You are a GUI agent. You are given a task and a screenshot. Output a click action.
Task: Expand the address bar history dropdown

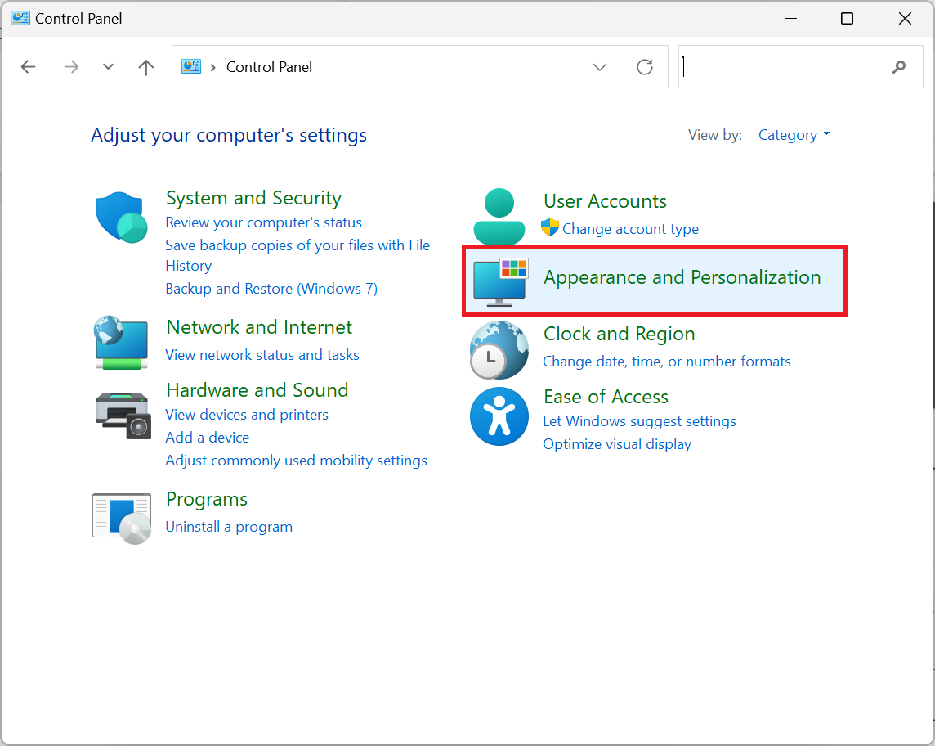click(600, 67)
